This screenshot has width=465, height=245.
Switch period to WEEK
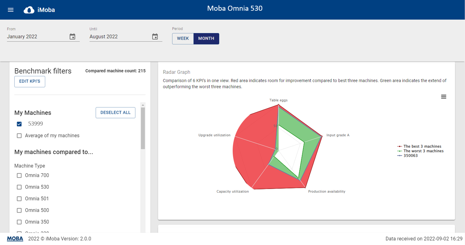click(x=183, y=39)
